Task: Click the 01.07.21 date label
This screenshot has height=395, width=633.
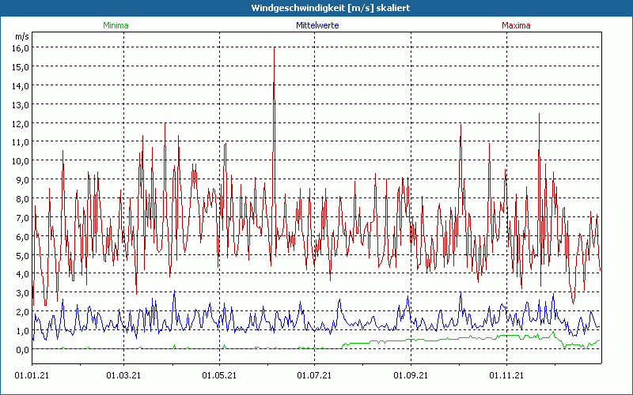Action: tap(314, 376)
